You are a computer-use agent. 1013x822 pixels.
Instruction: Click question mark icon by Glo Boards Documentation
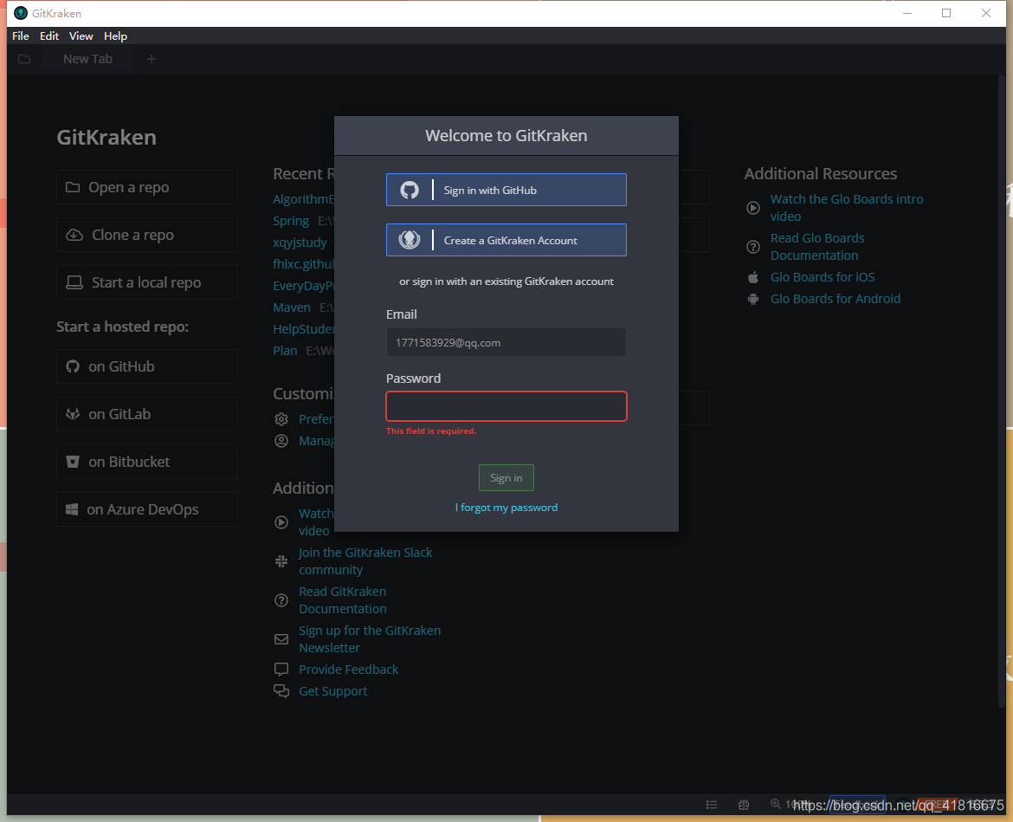(753, 247)
